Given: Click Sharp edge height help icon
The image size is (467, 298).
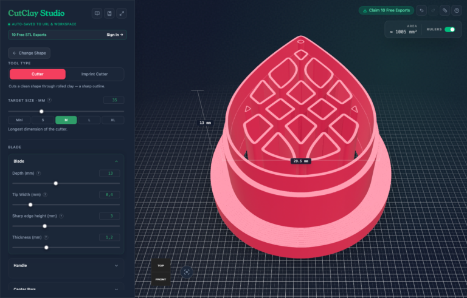Looking at the screenshot, I should tap(61, 216).
